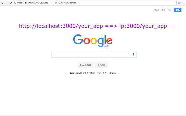186x116 pixels.
Task: Click the Google search button
Action: 85,65
